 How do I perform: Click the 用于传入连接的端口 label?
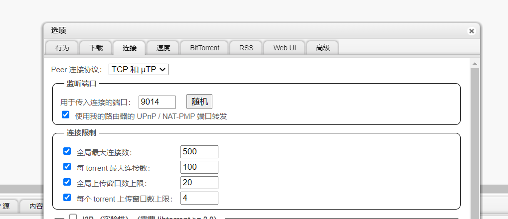pos(95,103)
